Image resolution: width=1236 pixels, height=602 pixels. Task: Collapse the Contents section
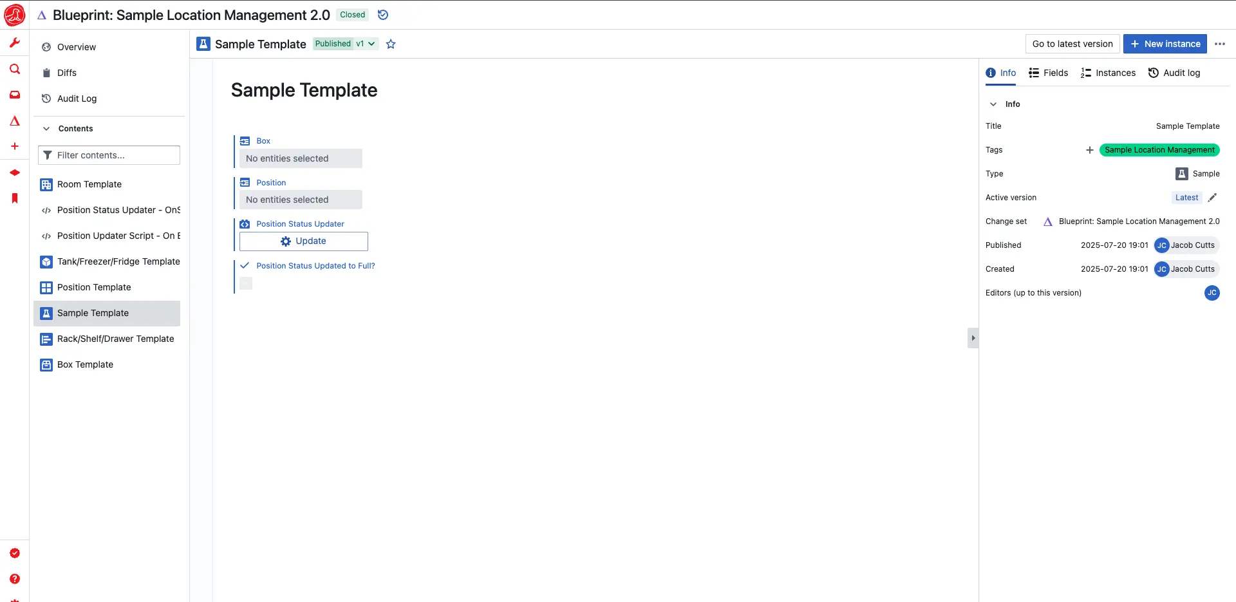(46, 129)
